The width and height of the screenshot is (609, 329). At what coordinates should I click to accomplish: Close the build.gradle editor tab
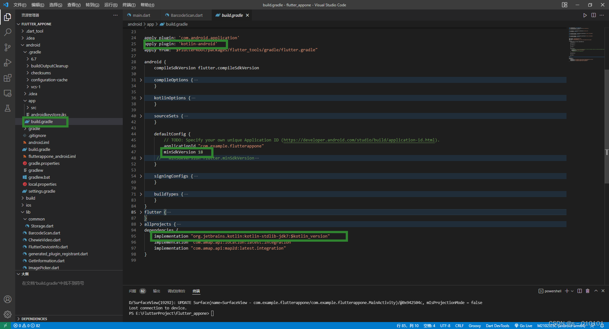coord(247,15)
